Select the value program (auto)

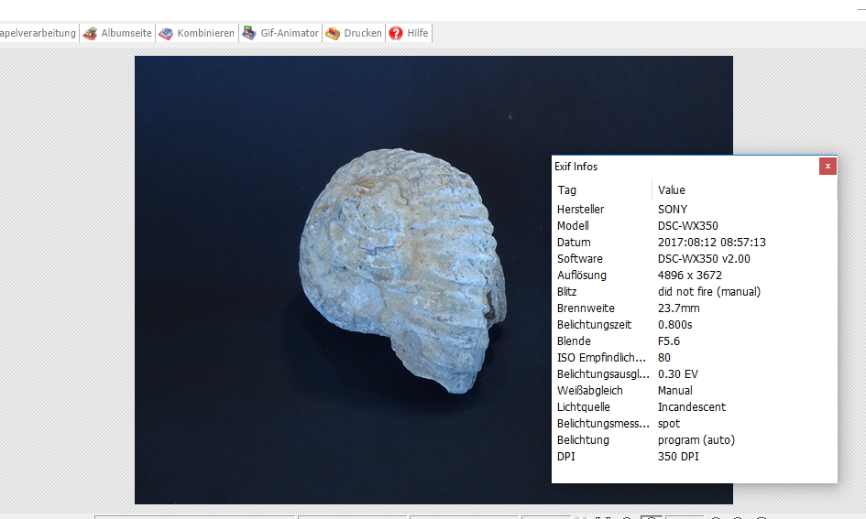696,440
